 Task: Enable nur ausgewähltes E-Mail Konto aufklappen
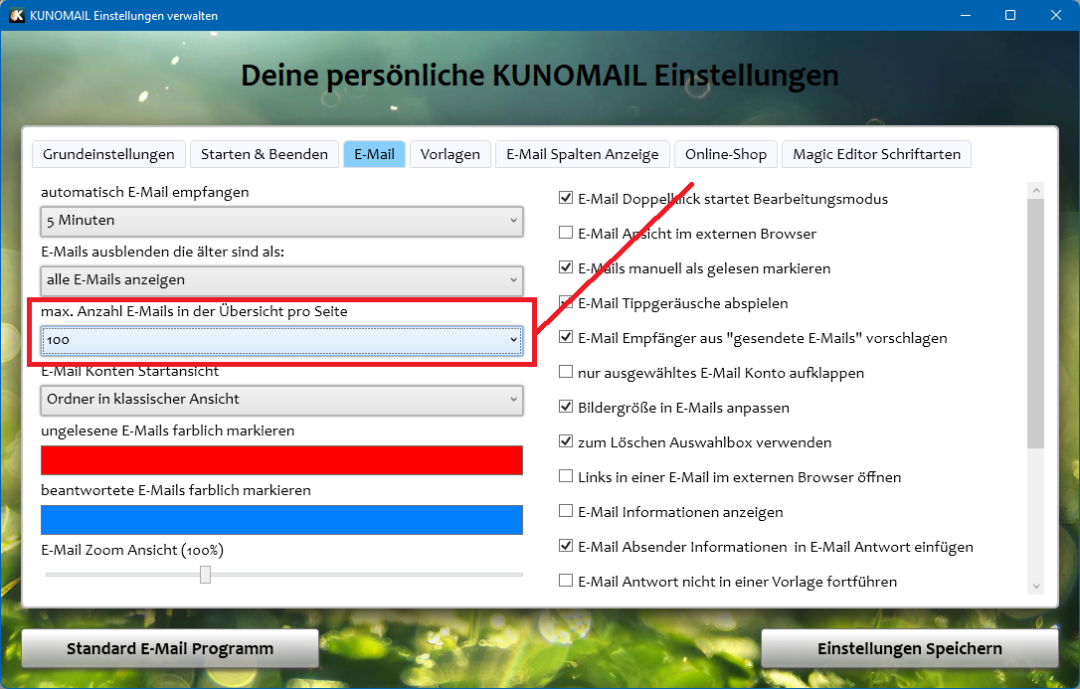click(566, 373)
